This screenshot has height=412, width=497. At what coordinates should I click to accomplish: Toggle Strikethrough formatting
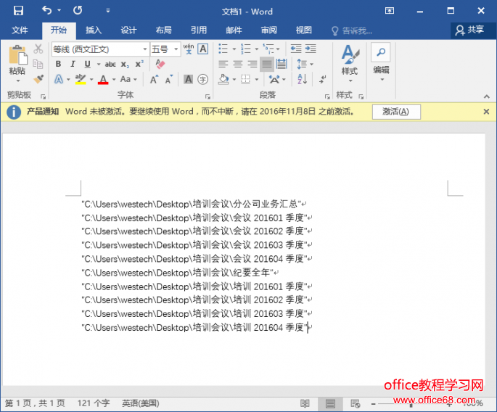[110, 65]
